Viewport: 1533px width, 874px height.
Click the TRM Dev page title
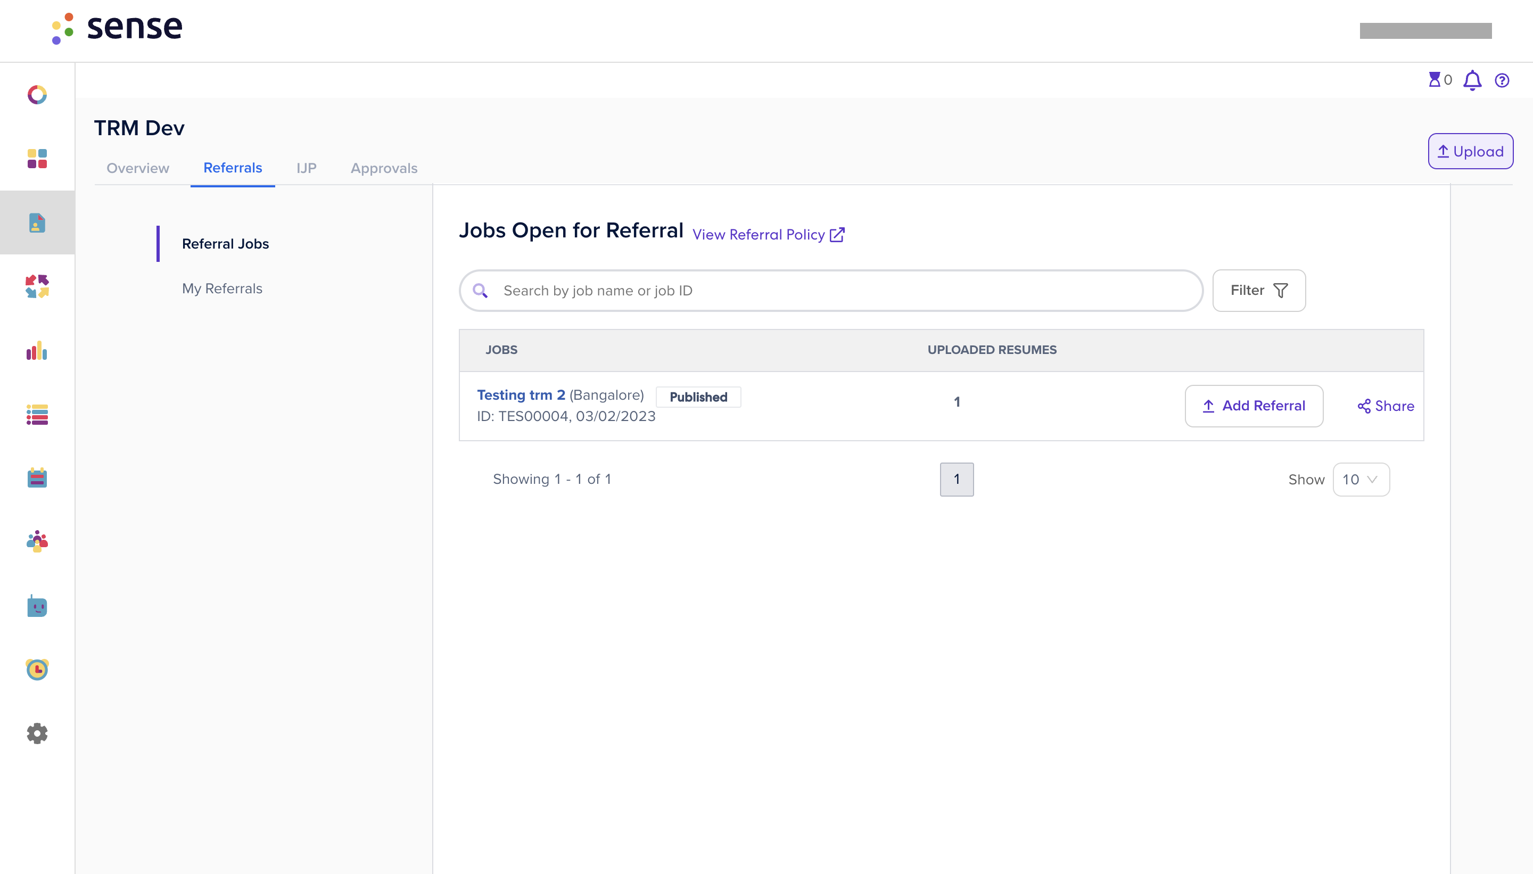(x=139, y=128)
